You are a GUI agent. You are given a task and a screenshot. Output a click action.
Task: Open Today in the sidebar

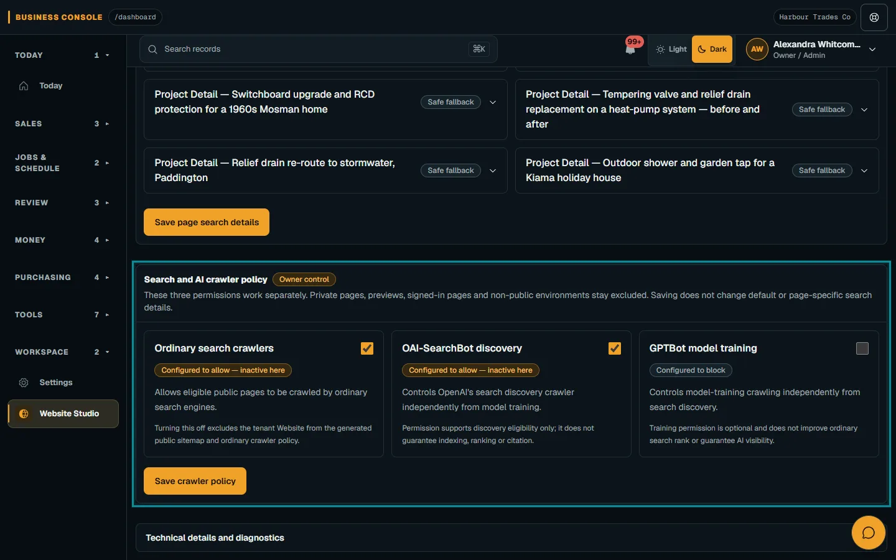63,86
